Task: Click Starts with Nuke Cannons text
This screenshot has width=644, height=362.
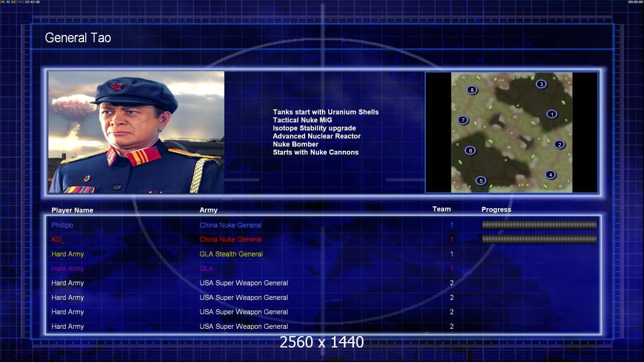Action: click(315, 152)
